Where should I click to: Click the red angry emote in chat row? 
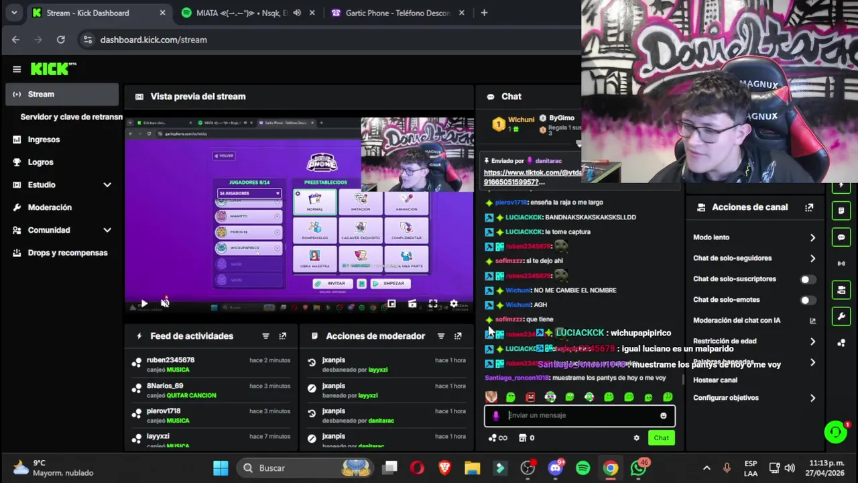click(x=530, y=397)
